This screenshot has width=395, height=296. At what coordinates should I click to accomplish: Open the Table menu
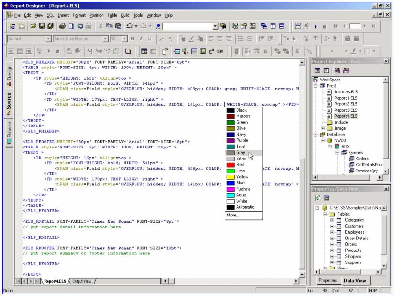coord(113,15)
